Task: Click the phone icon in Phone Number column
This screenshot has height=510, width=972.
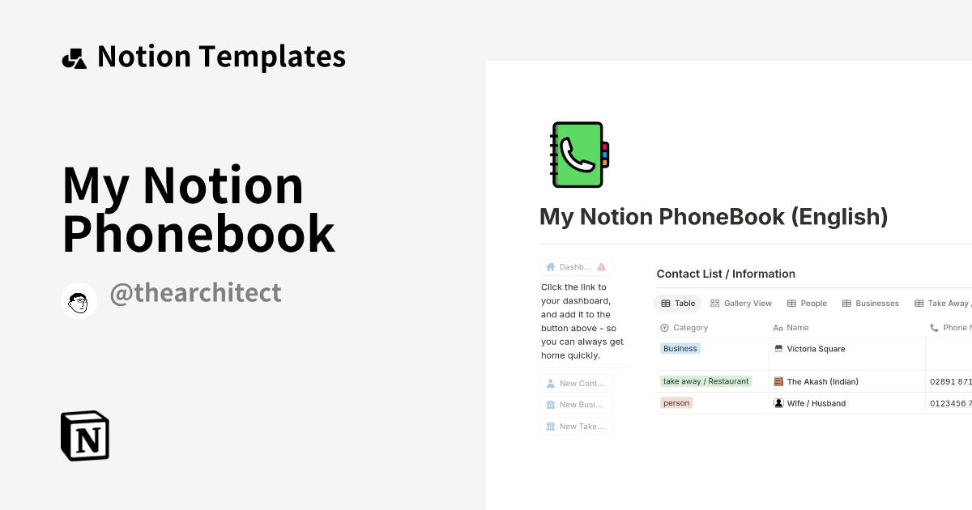Action: [x=934, y=327]
